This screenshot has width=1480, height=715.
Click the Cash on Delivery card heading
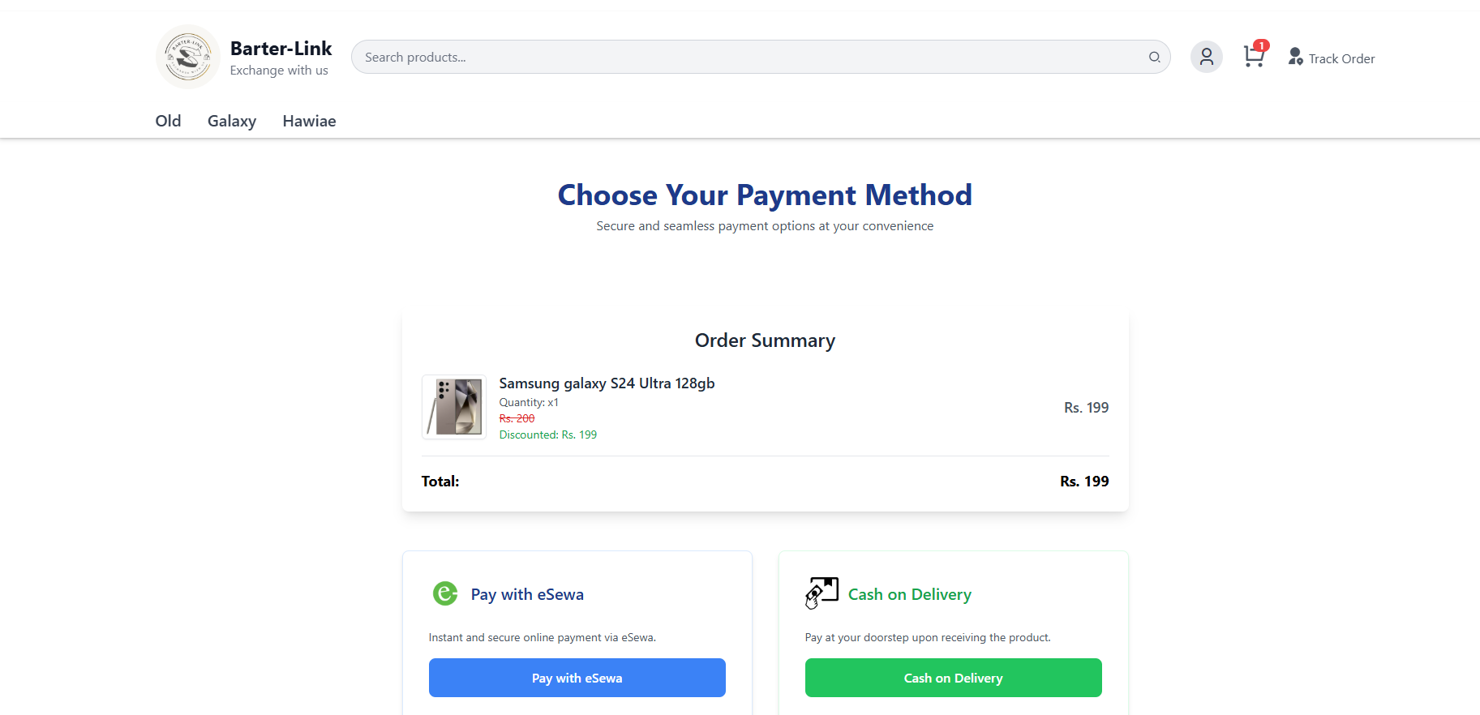point(909,594)
